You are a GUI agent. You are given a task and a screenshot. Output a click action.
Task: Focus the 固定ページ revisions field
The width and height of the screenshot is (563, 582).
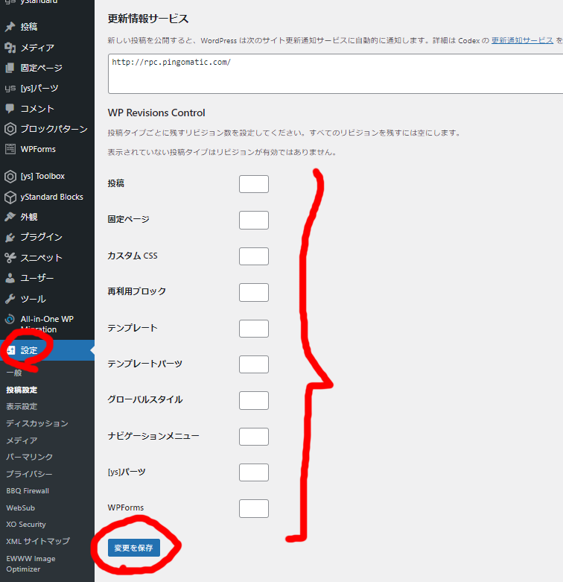254,220
